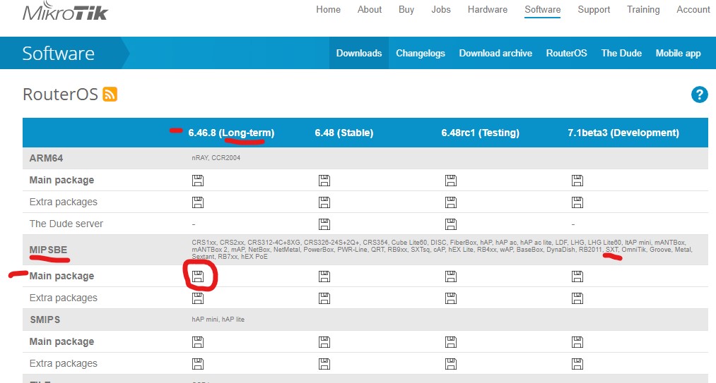
Task: Click the MikroTik logo
Action: tap(65, 11)
